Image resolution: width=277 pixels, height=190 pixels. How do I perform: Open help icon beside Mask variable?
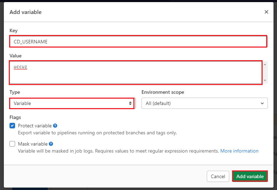click(x=51, y=144)
